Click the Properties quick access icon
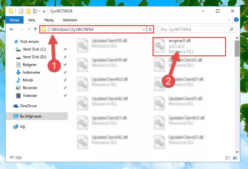Screen dimensions: 248x169 21,11
